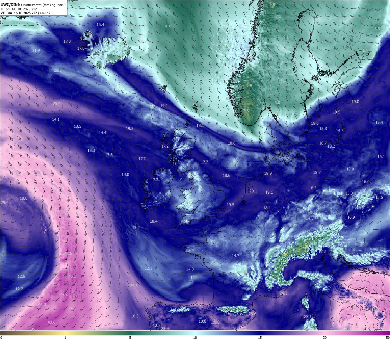The image size is (390, 340).
Task: Click the 5.9 value label
Action: tap(377, 29)
